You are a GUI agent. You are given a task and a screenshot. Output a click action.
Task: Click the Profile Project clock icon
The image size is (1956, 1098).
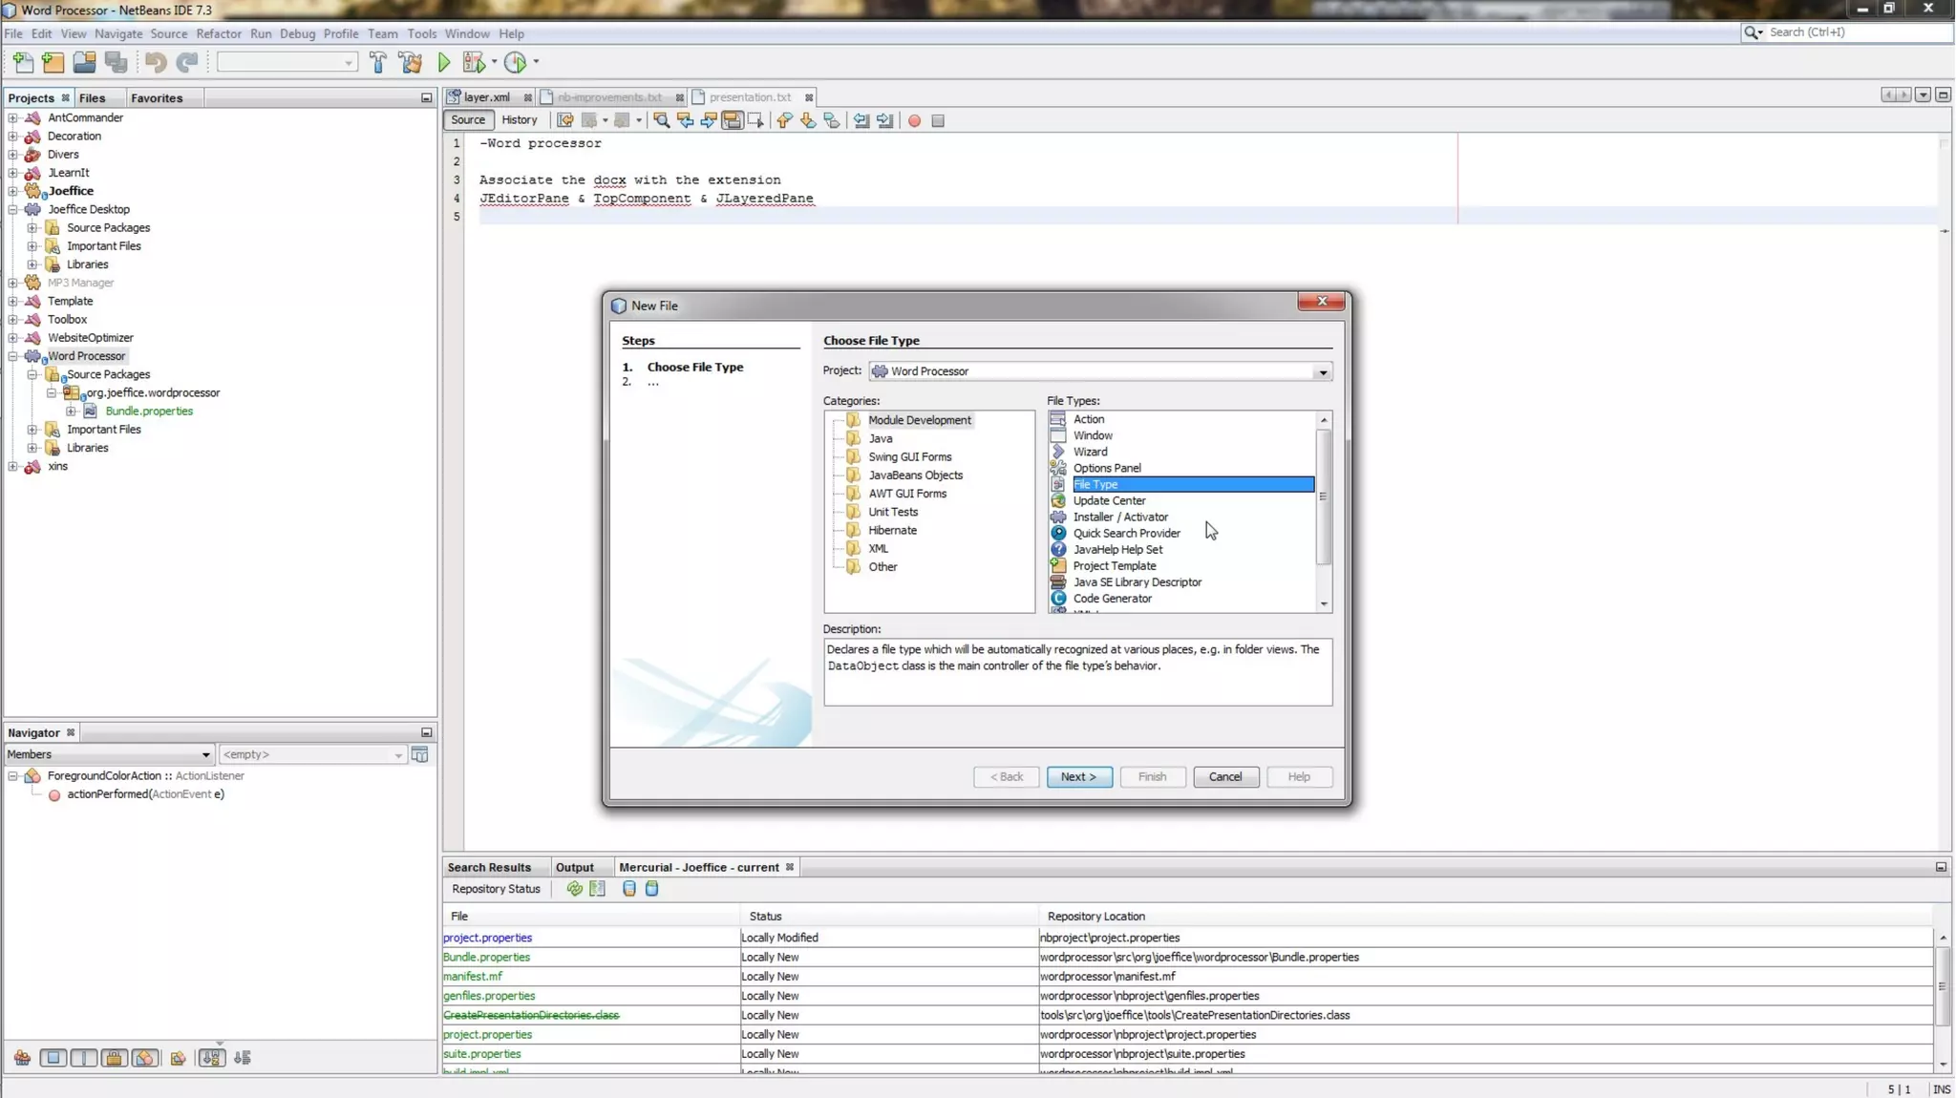(x=515, y=63)
